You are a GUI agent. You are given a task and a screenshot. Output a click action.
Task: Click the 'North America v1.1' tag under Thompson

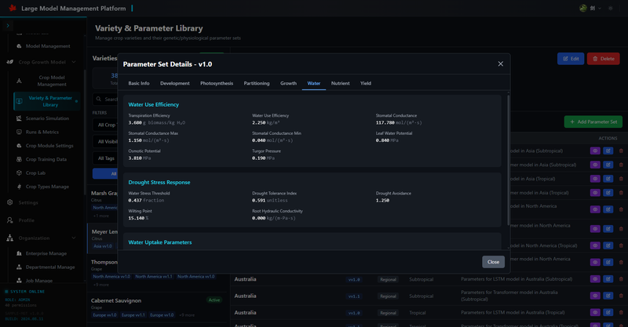154,277
